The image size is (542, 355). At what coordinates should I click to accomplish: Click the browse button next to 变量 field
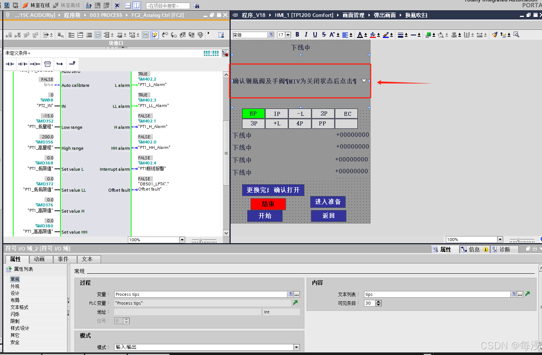(x=297, y=294)
